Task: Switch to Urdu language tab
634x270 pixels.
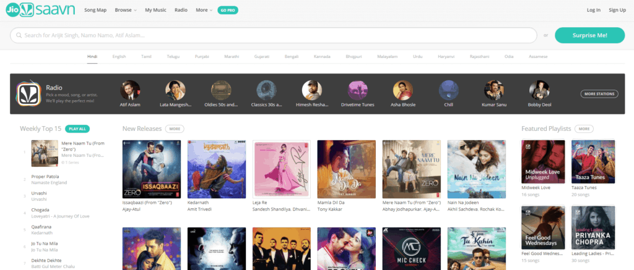Action: (x=418, y=56)
